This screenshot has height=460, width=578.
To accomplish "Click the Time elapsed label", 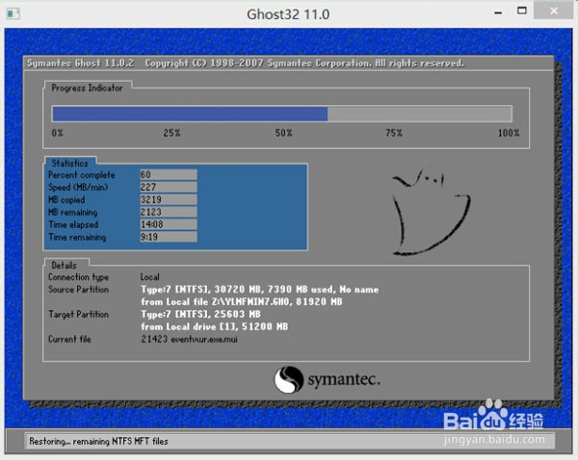I will [x=73, y=224].
